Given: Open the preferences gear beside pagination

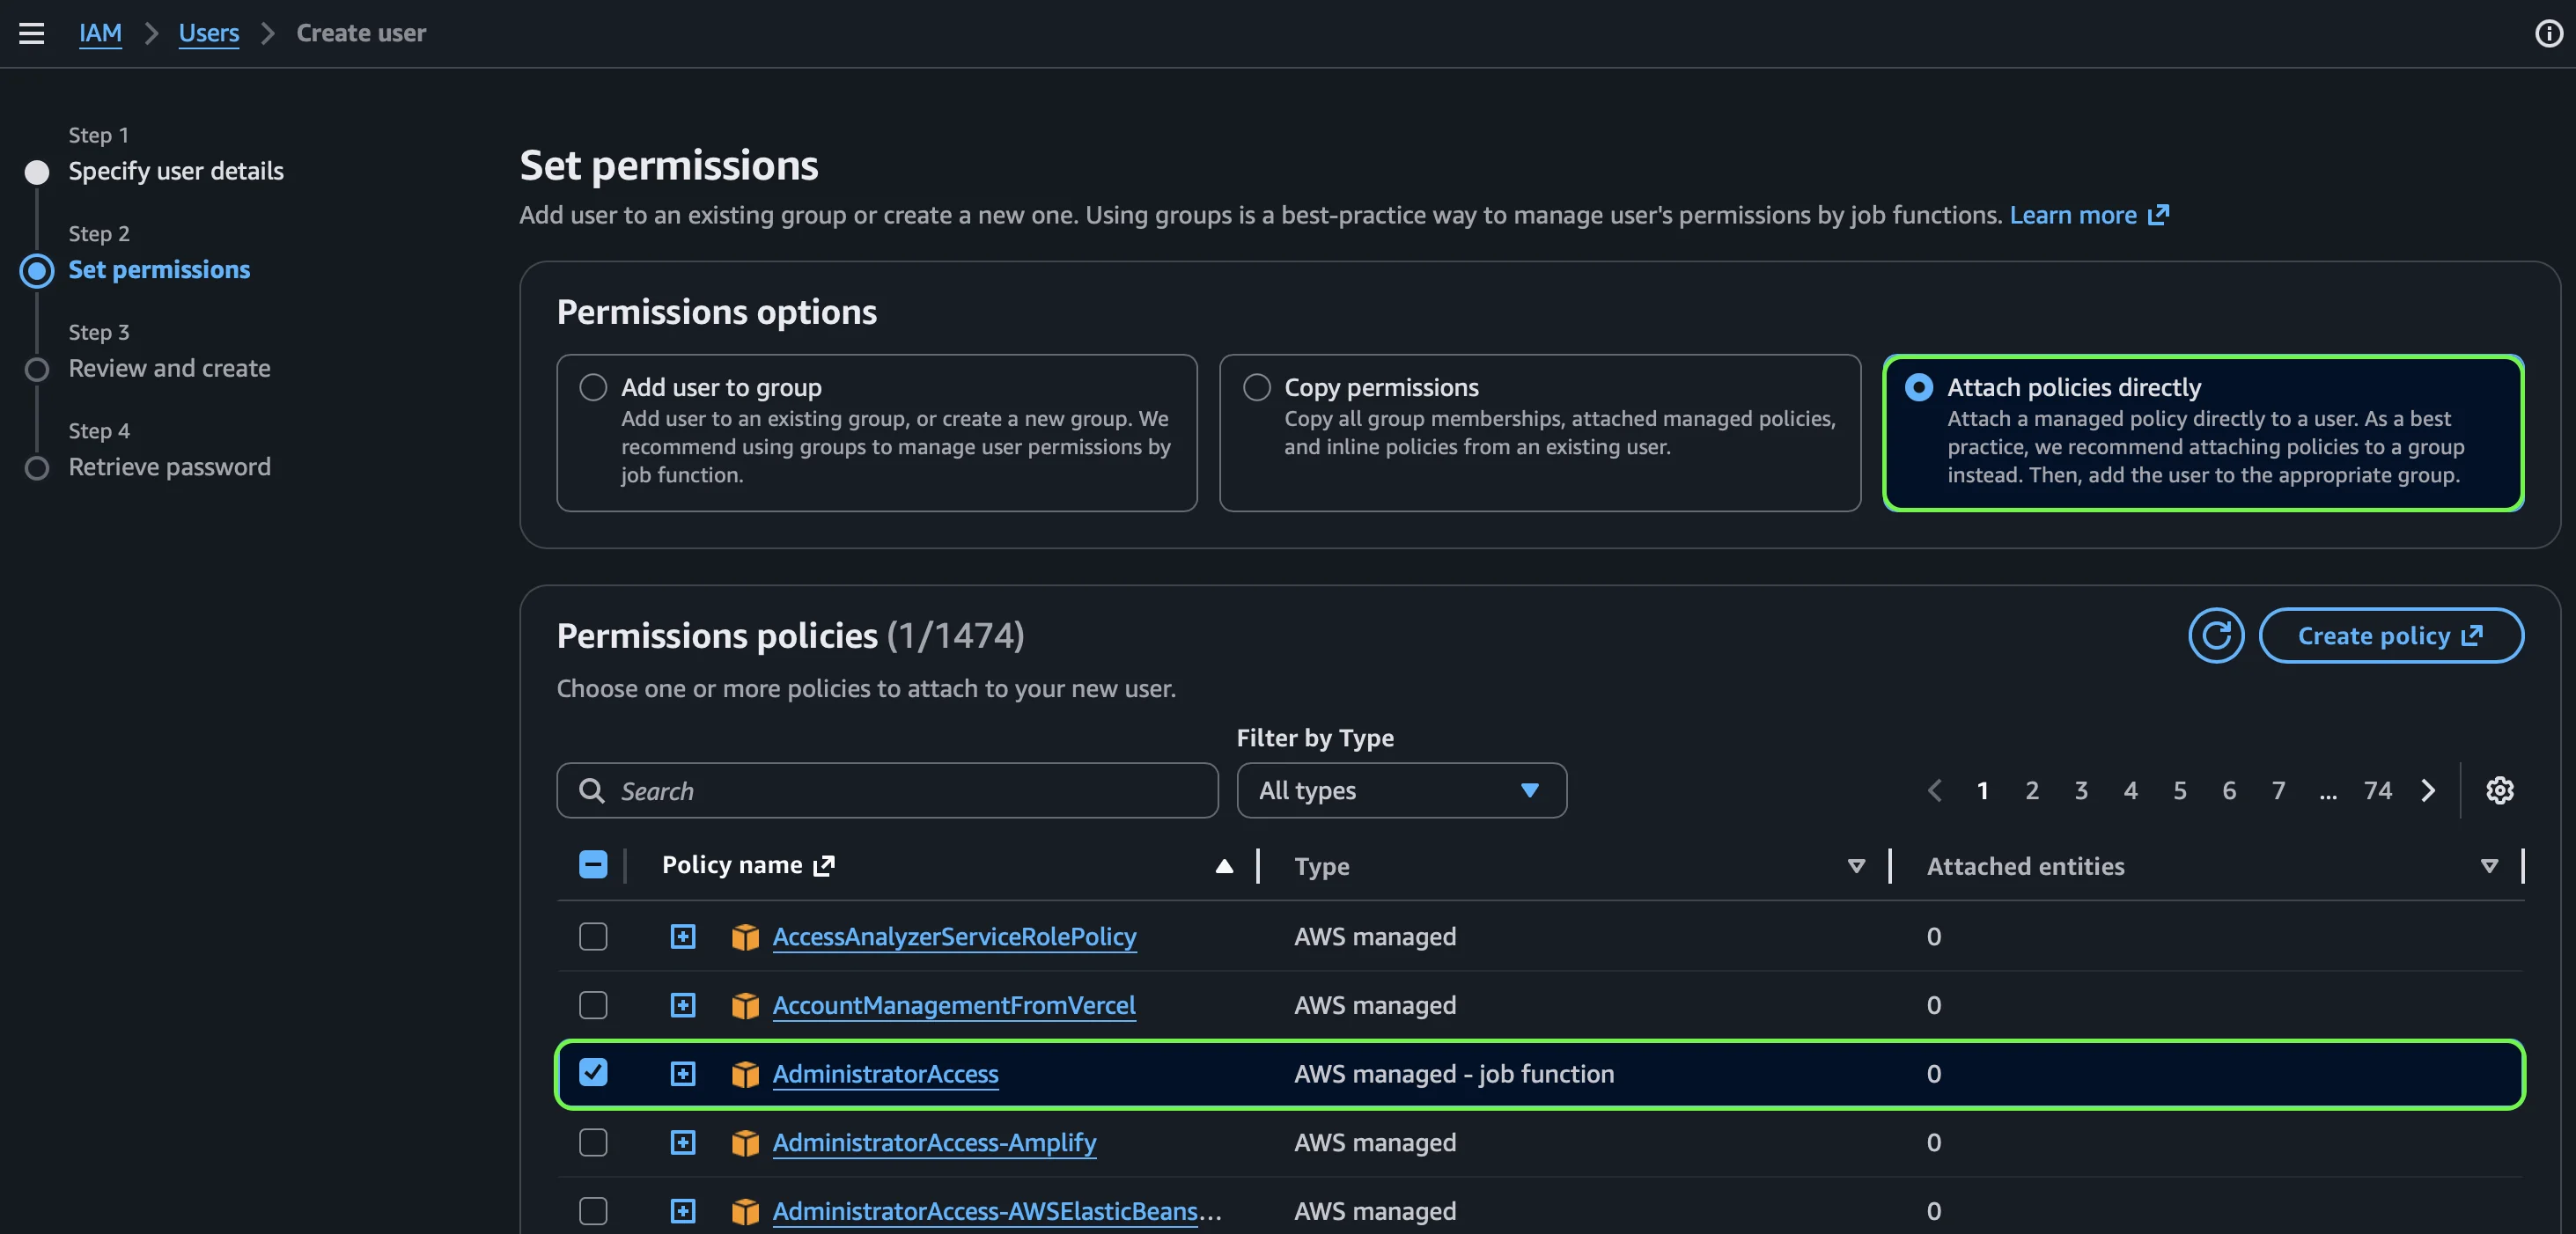Looking at the screenshot, I should (2500, 790).
